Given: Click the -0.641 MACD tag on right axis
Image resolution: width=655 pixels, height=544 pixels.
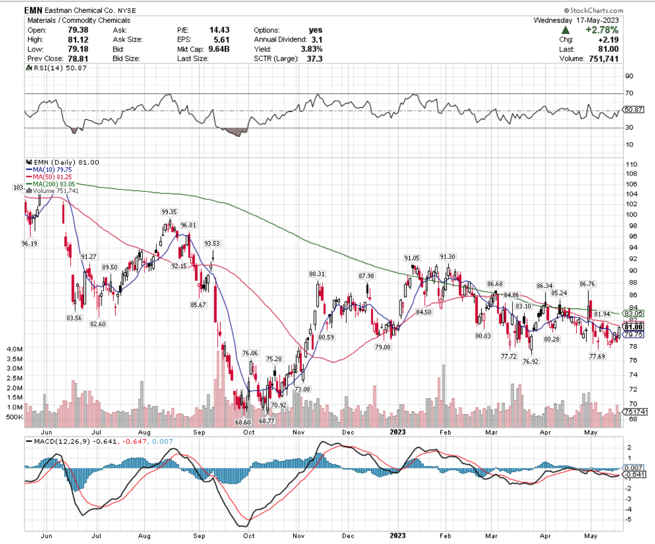Looking at the screenshot, I should point(635,475).
